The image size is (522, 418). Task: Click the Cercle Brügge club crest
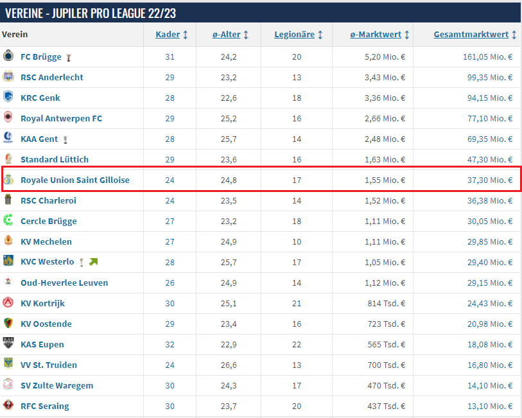pyautogui.click(x=8, y=220)
